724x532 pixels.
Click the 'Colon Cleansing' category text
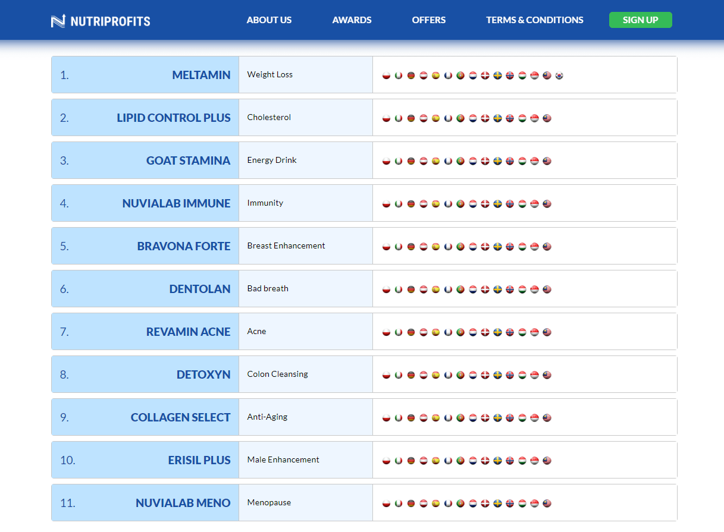tap(278, 374)
